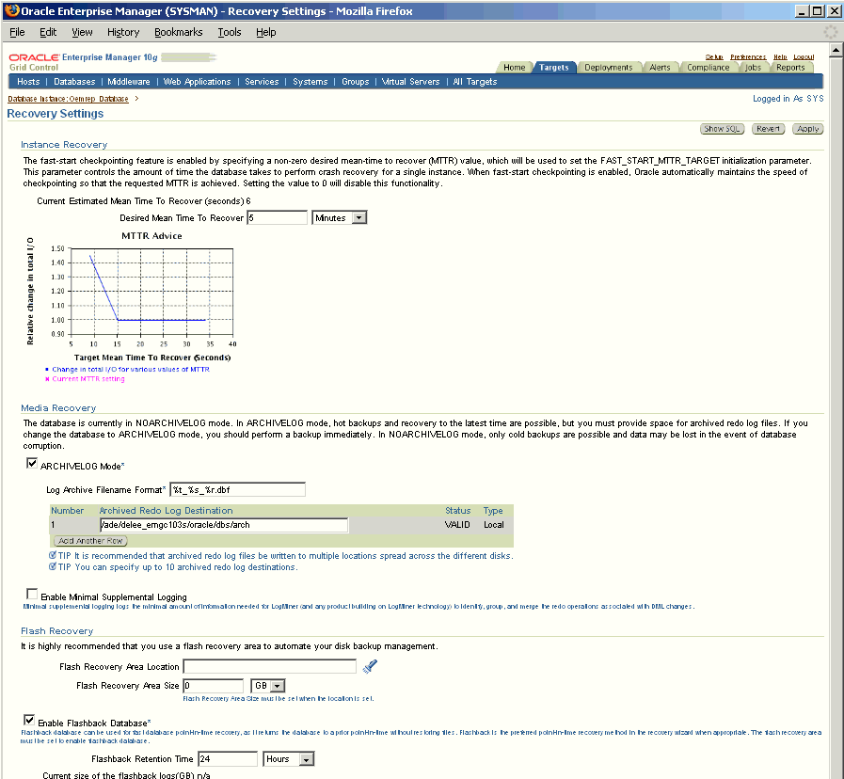Click the Setup link at top right
Image resolution: width=844 pixels, height=779 pixels.
pyautogui.click(x=714, y=57)
